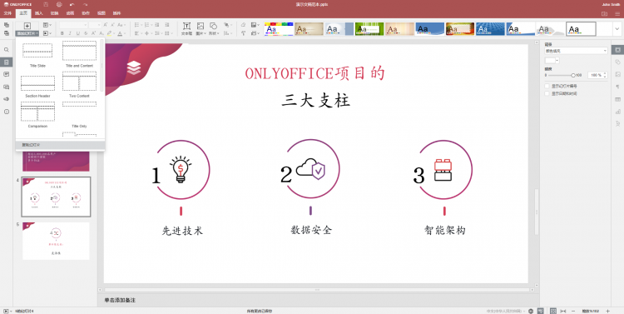Select the Comparison layout

[x=37, y=115]
